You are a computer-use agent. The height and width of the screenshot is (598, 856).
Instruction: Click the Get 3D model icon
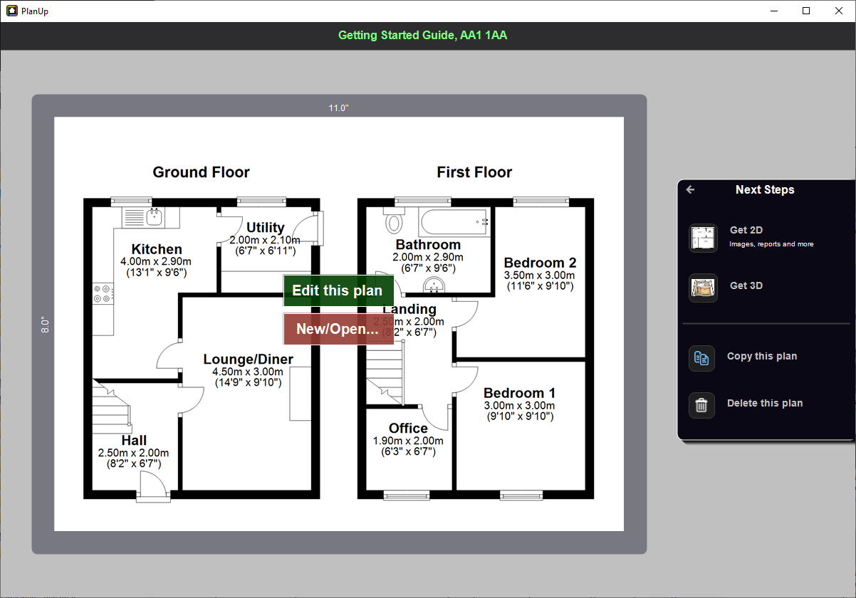coord(703,288)
